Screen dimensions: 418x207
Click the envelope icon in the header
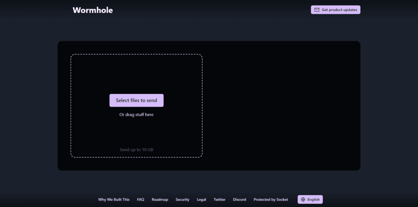(x=317, y=10)
